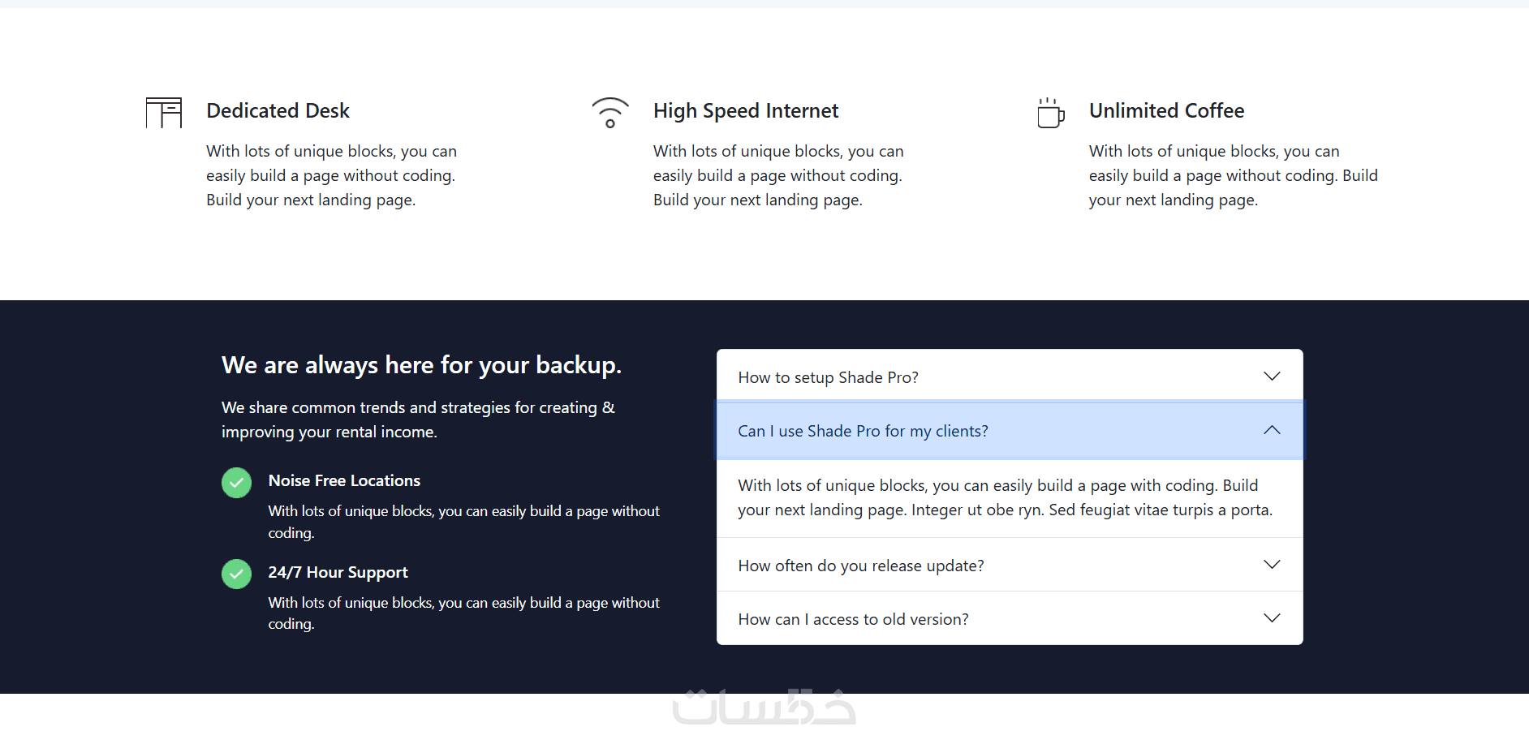Viewport: 1529px width, 740px height.
Task: Click the Unlimited Coffee heading
Action: 1166,110
